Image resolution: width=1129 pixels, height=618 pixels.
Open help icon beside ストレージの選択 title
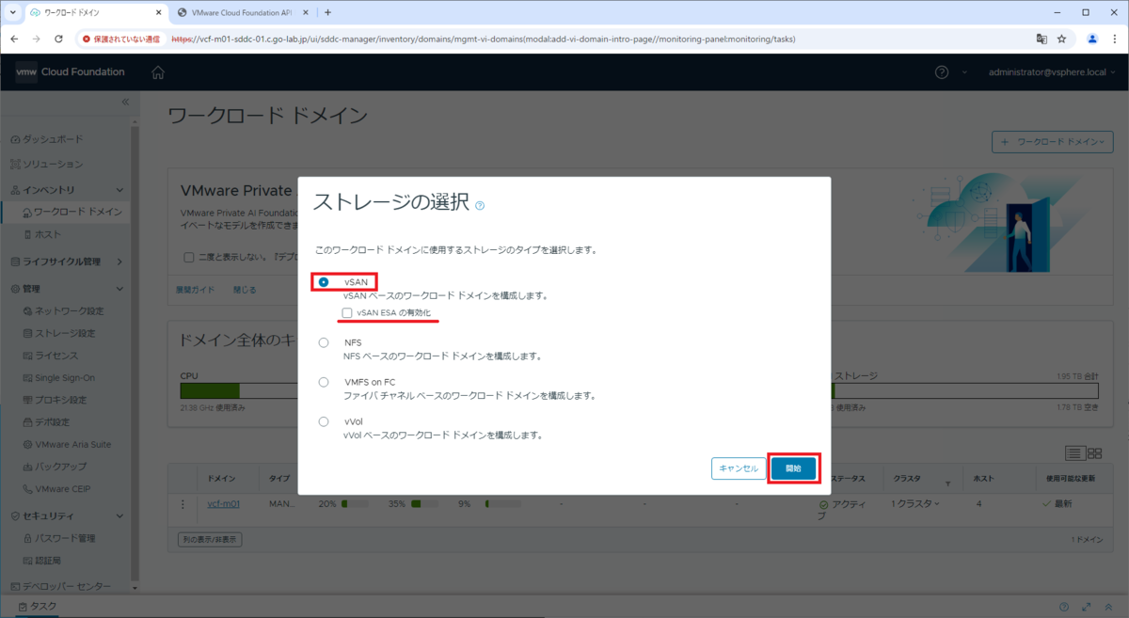[480, 205]
